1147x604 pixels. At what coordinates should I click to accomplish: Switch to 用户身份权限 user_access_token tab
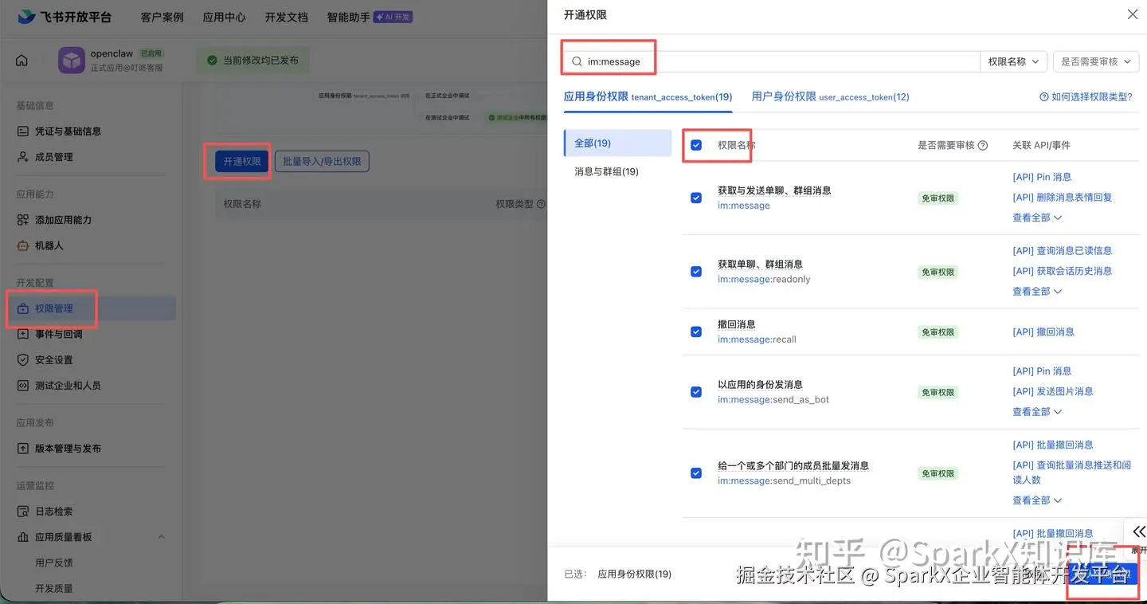(x=830, y=96)
